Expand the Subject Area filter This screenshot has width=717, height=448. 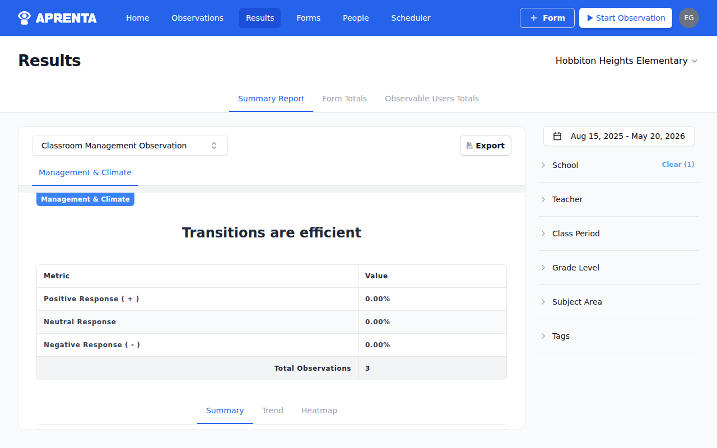click(542, 302)
